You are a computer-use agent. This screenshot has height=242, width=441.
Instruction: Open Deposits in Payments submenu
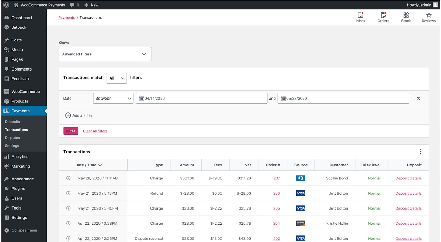12,122
